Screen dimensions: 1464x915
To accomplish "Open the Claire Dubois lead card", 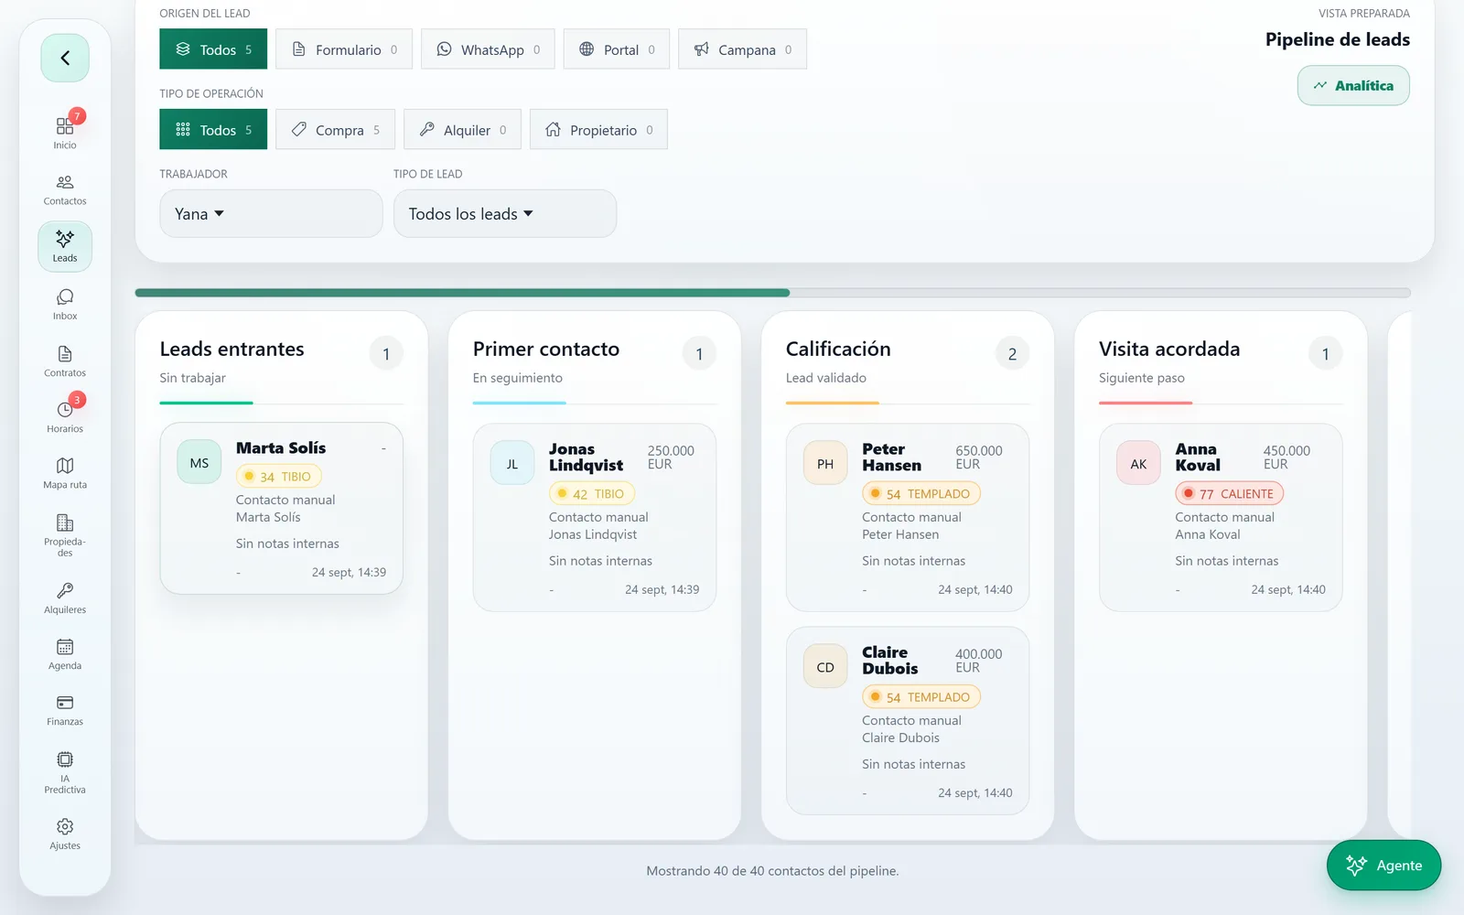I will (908, 721).
